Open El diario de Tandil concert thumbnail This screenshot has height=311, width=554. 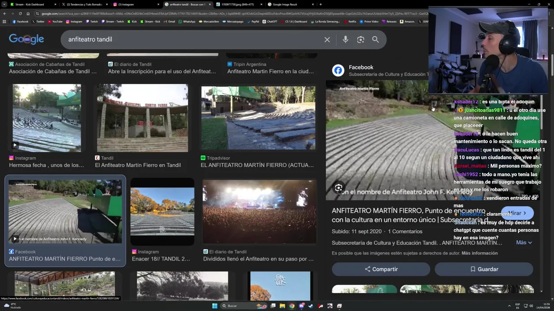pos(259,212)
